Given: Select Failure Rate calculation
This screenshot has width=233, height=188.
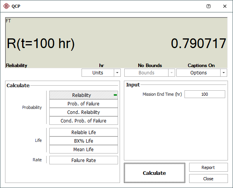Looking at the screenshot, I should pos(83,160).
